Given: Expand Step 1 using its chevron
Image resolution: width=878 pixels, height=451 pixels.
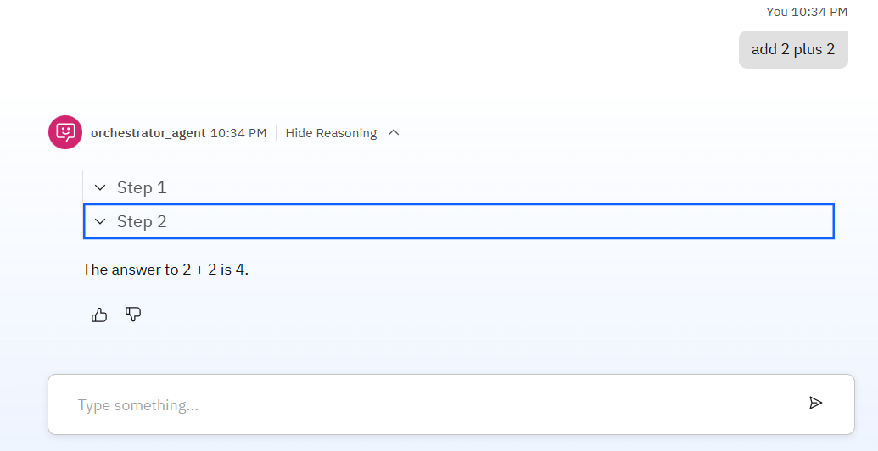Looking at the screenshot, I should point(100,187).
